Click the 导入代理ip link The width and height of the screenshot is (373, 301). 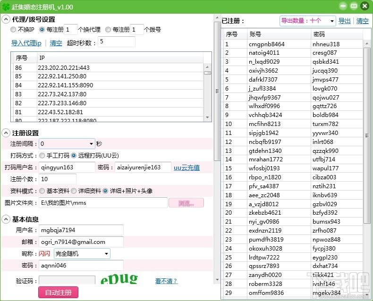pyautogui.click(x=26, y=43)
